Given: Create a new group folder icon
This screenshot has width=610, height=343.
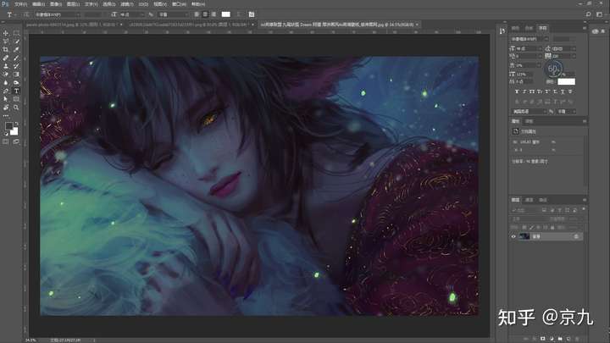Looking at the screenshot, I should [x=560, y=339].
